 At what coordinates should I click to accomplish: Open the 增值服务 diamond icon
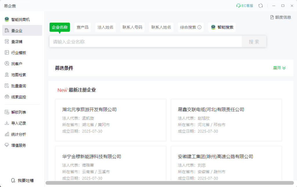coord(7,145)
